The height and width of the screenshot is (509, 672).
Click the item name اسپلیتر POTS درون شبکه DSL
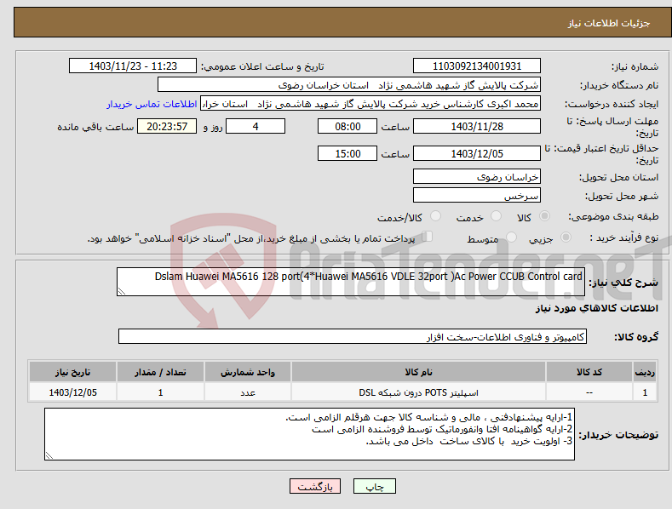pyautogui.click(x=418, y=392)
